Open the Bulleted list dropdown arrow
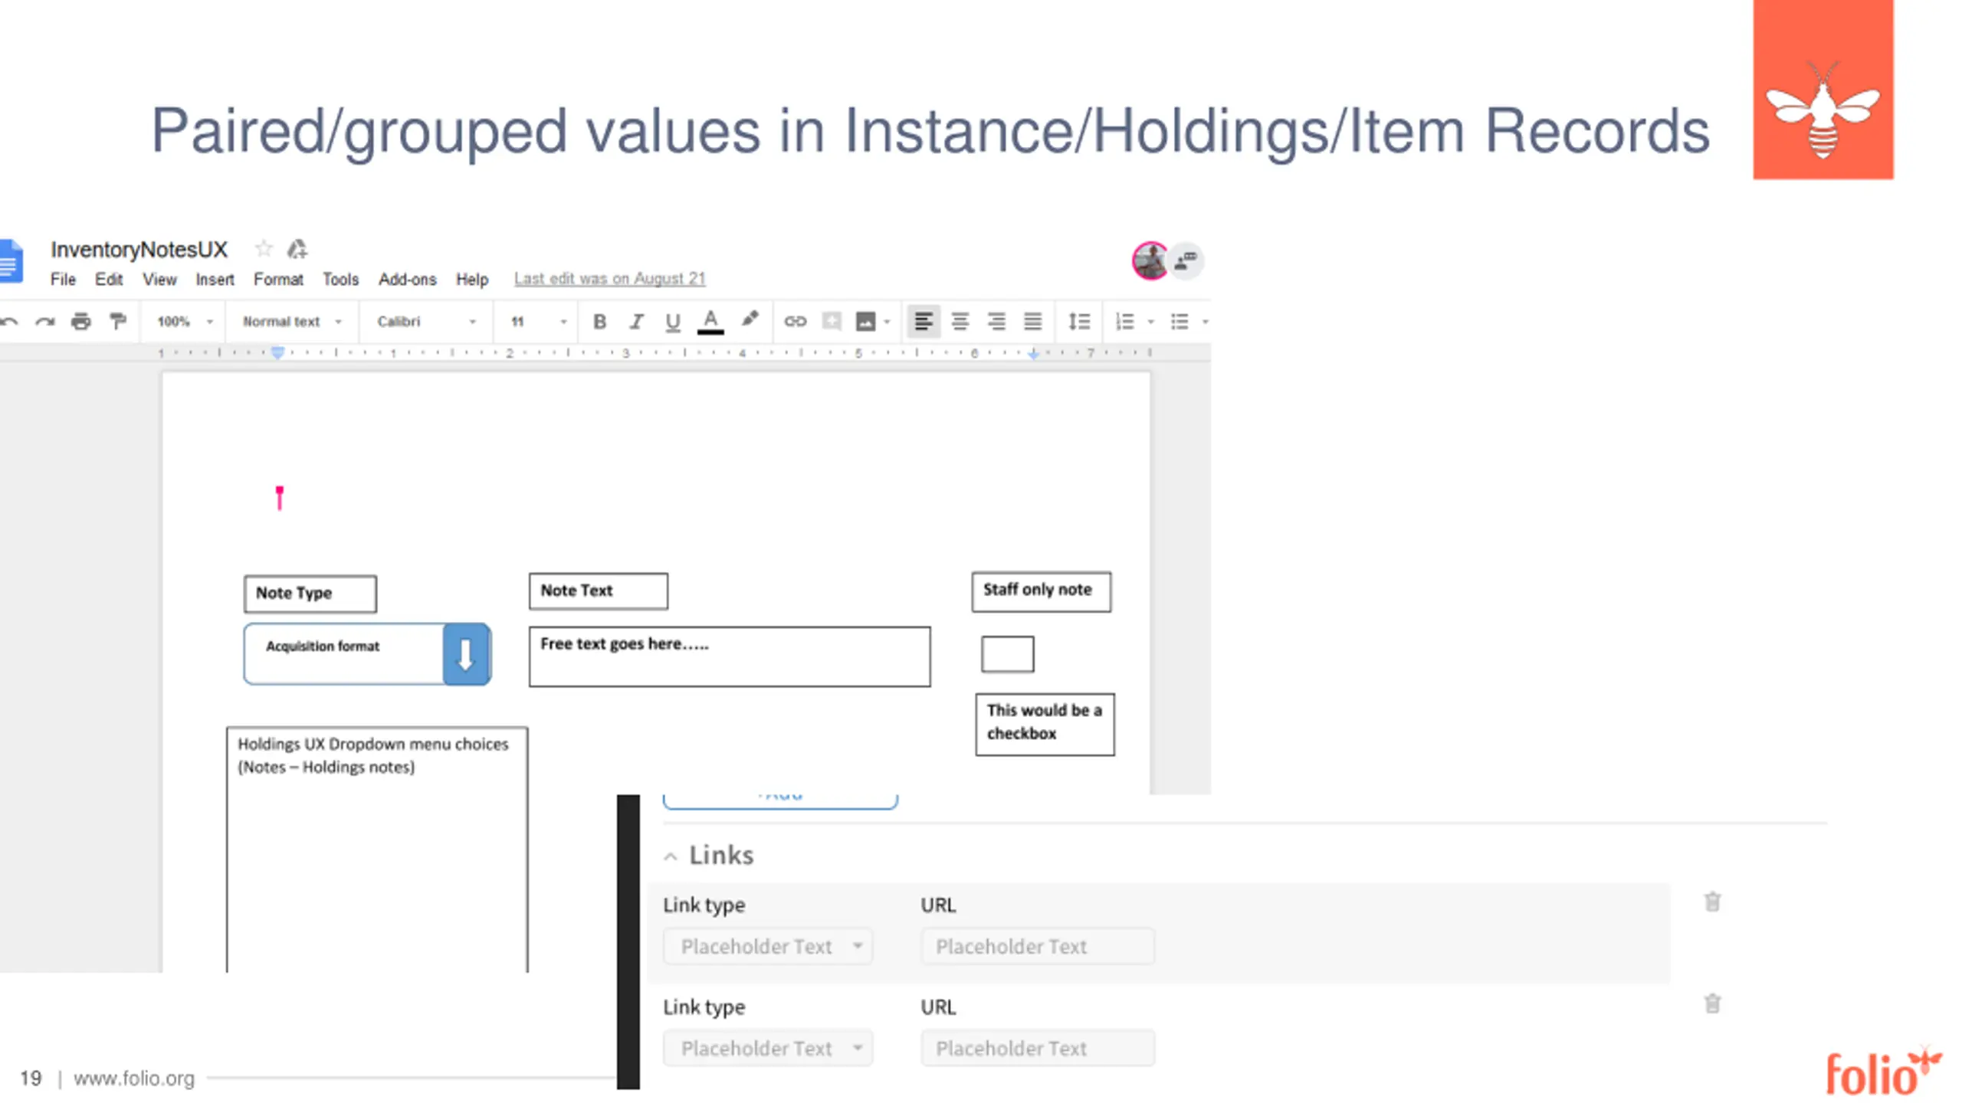Image resolution: width=1962 pixels, height=1103 pixels. coord(1205,322)
